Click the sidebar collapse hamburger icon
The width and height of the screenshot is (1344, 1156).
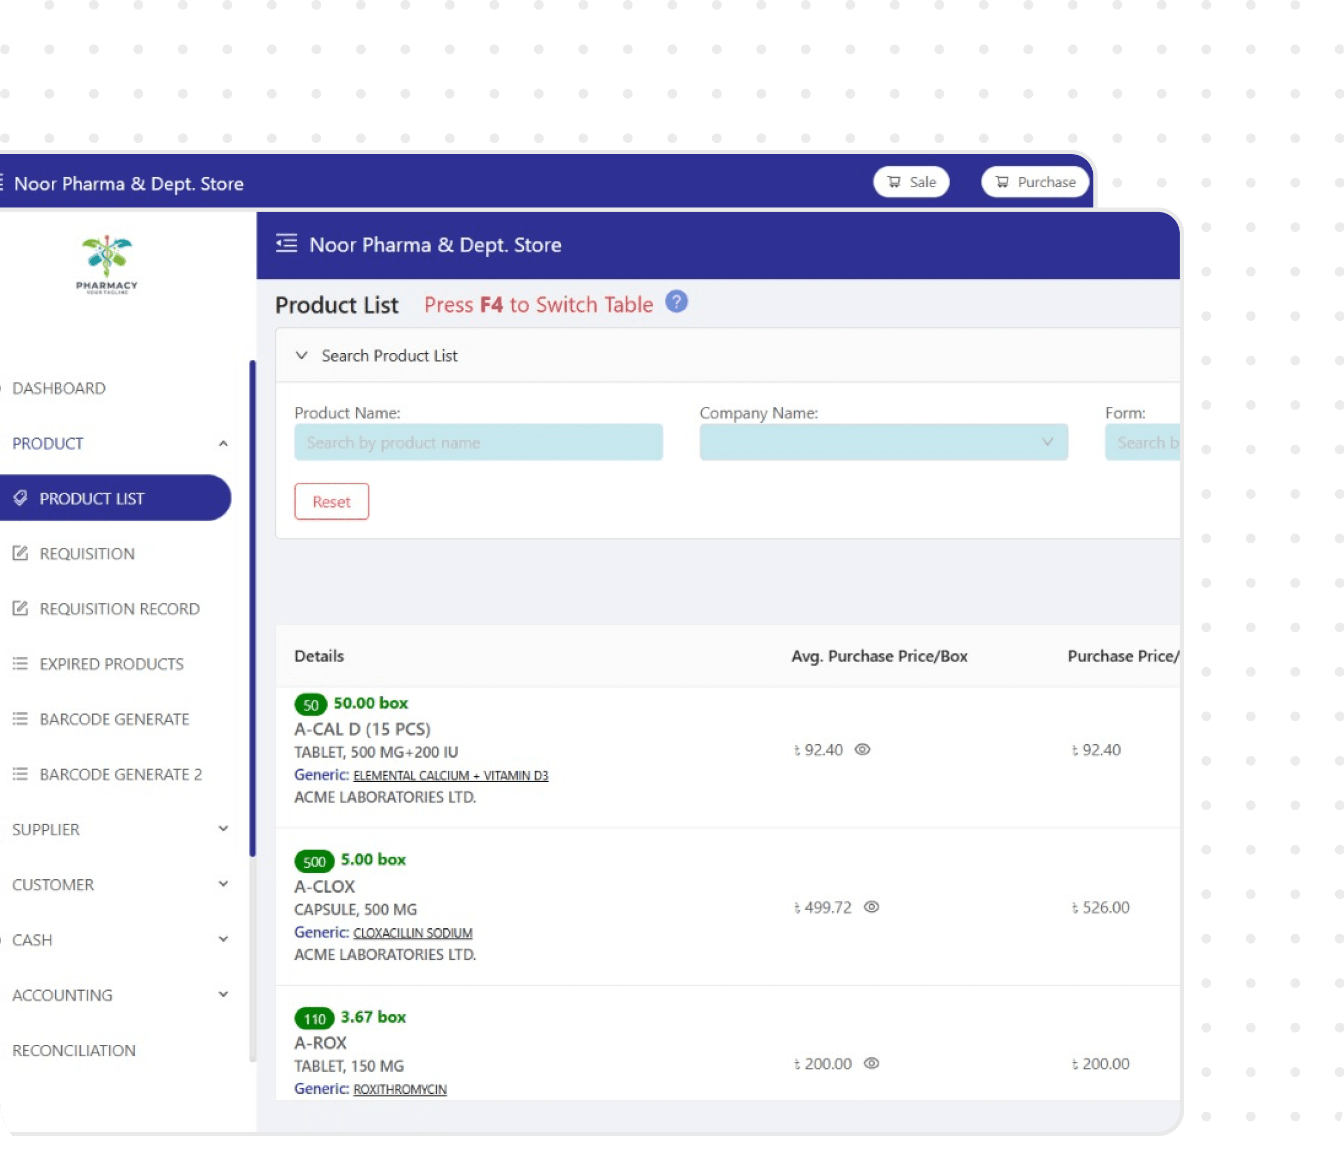point(286,244)
